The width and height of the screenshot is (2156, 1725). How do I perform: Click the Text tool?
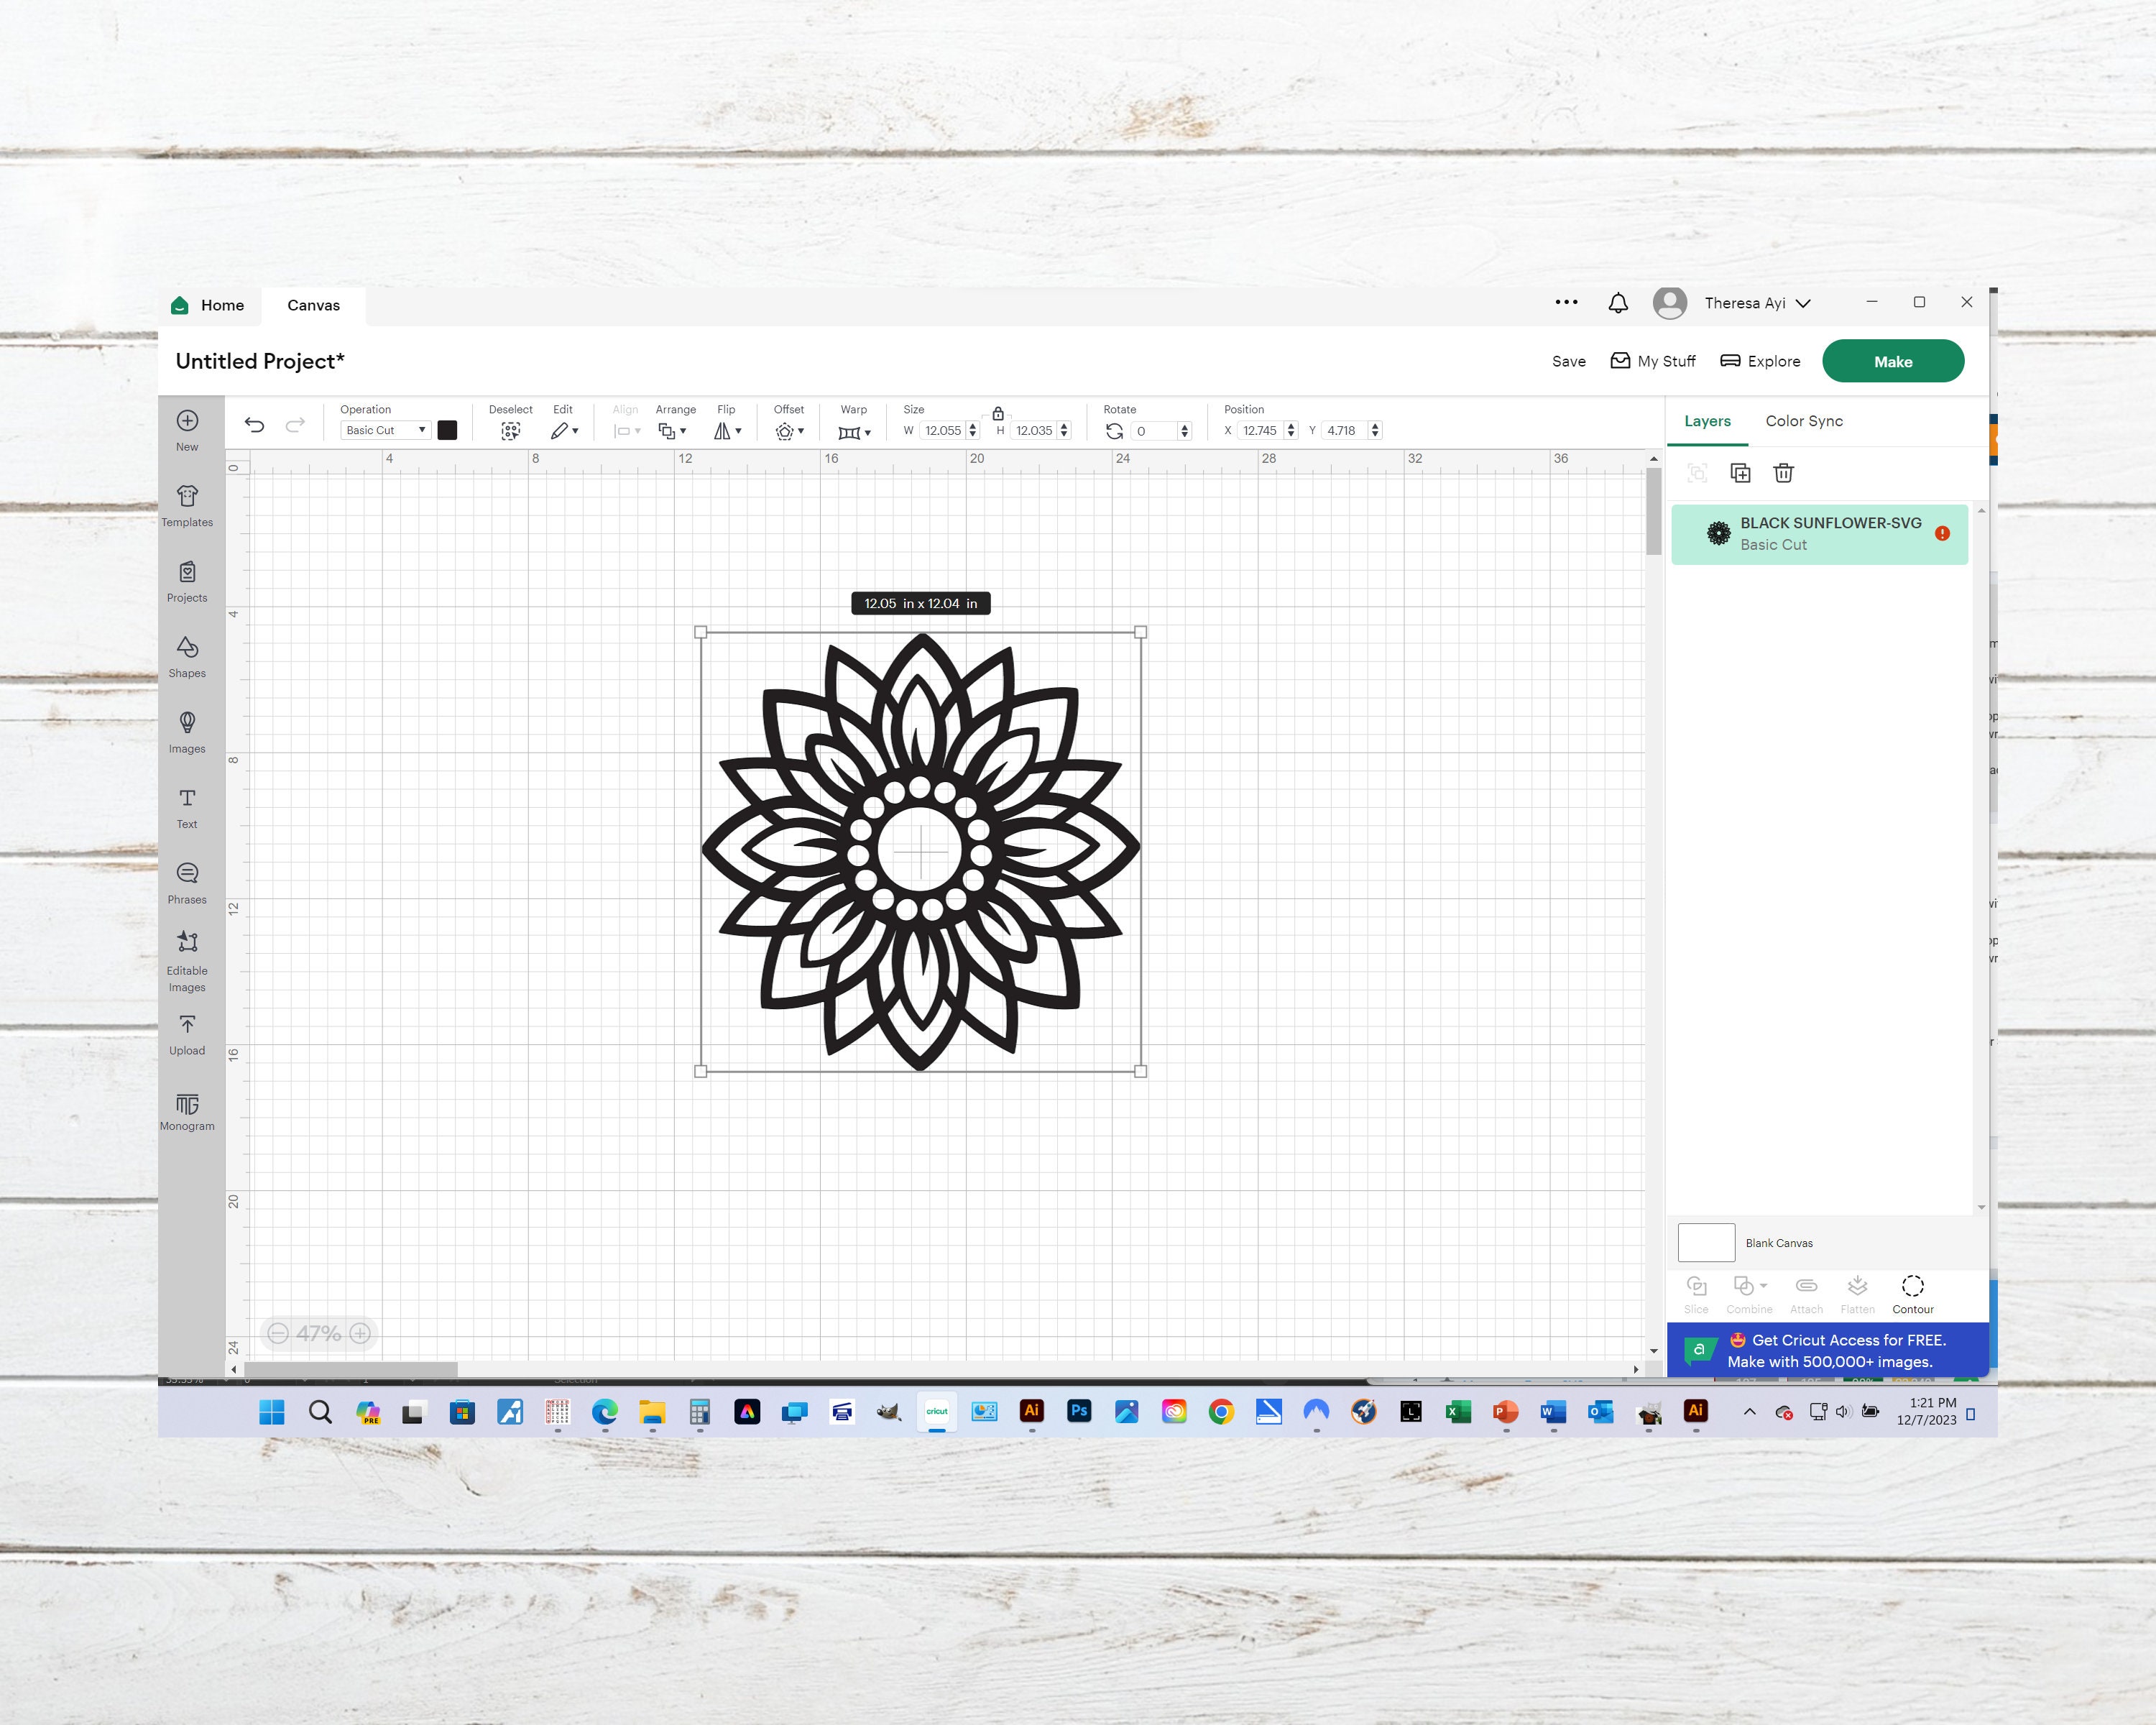point(187,806)
